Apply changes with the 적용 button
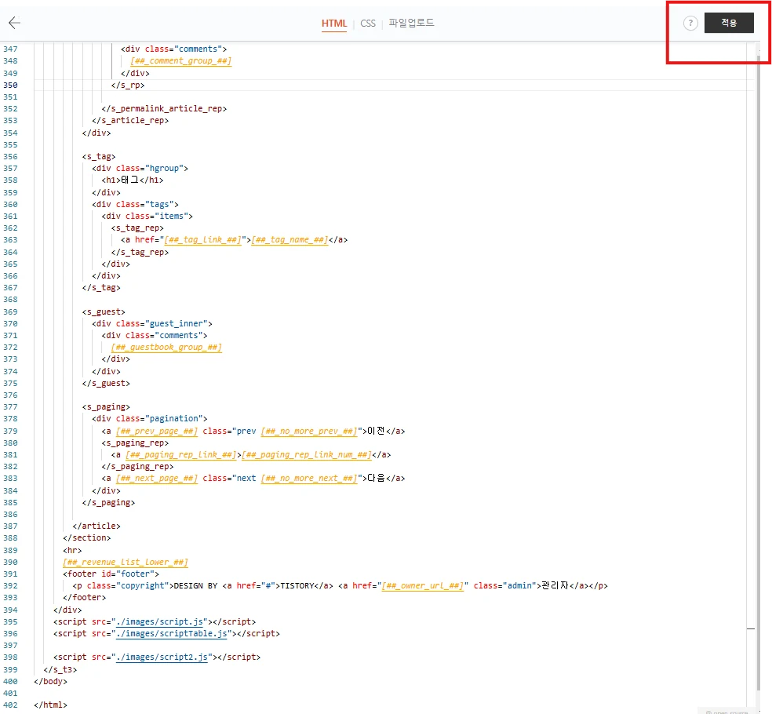Viewport: 772px width, 714px height. tap(729, 23)
